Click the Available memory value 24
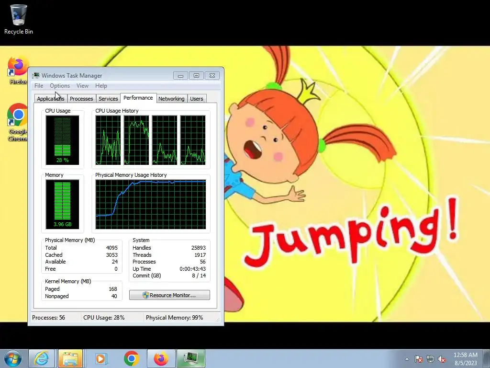This screenshot has height=368, width=490. click(115, 262)
